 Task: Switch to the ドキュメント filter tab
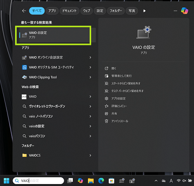69,11
